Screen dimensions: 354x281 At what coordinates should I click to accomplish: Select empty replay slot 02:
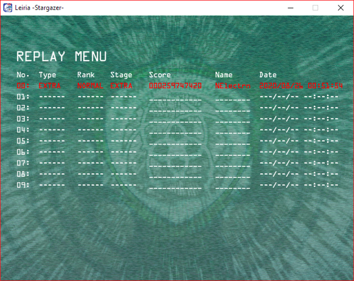pos(177,108)
